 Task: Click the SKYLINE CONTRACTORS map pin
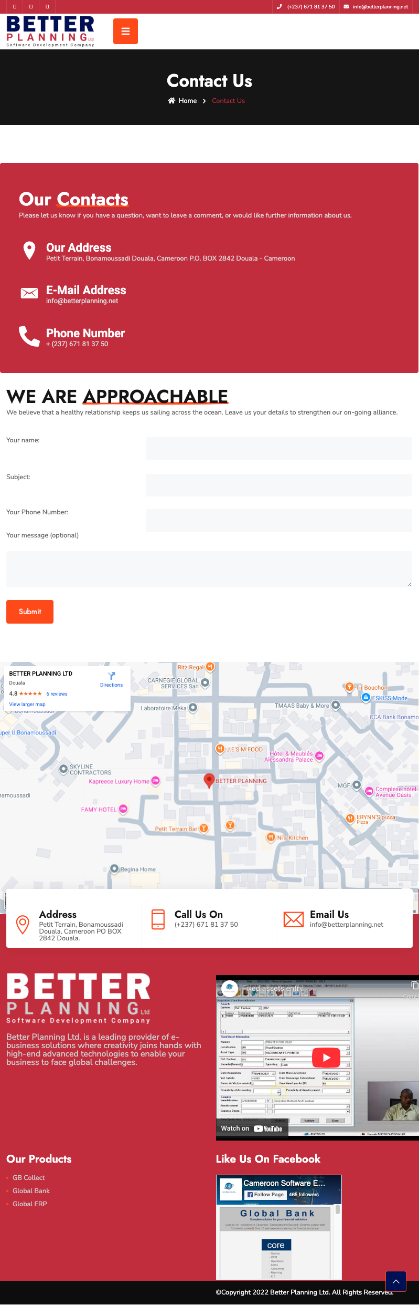[64, 769]
